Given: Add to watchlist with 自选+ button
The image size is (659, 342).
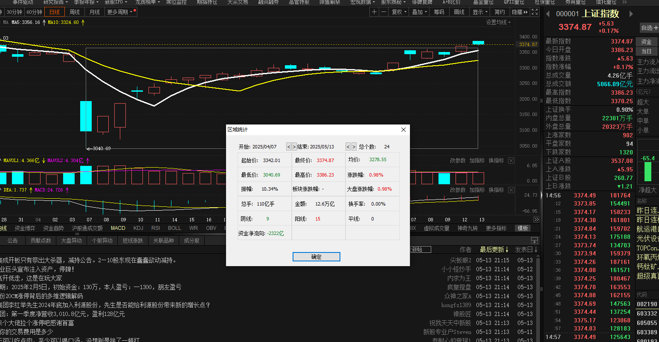Looking at the screenshot, I should pos(649,28).
